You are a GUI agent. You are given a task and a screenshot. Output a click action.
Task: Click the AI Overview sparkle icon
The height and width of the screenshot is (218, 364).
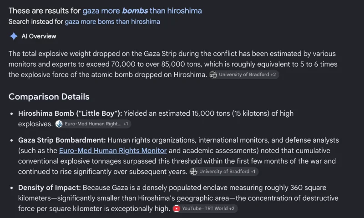coord(14,36)
